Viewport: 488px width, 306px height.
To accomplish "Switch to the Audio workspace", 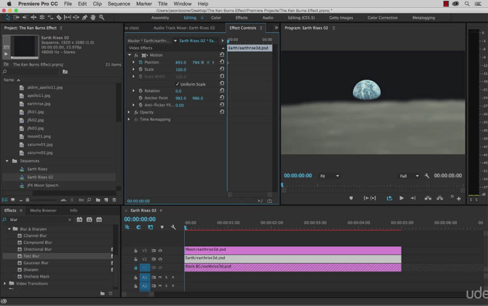I will point(268,18).
